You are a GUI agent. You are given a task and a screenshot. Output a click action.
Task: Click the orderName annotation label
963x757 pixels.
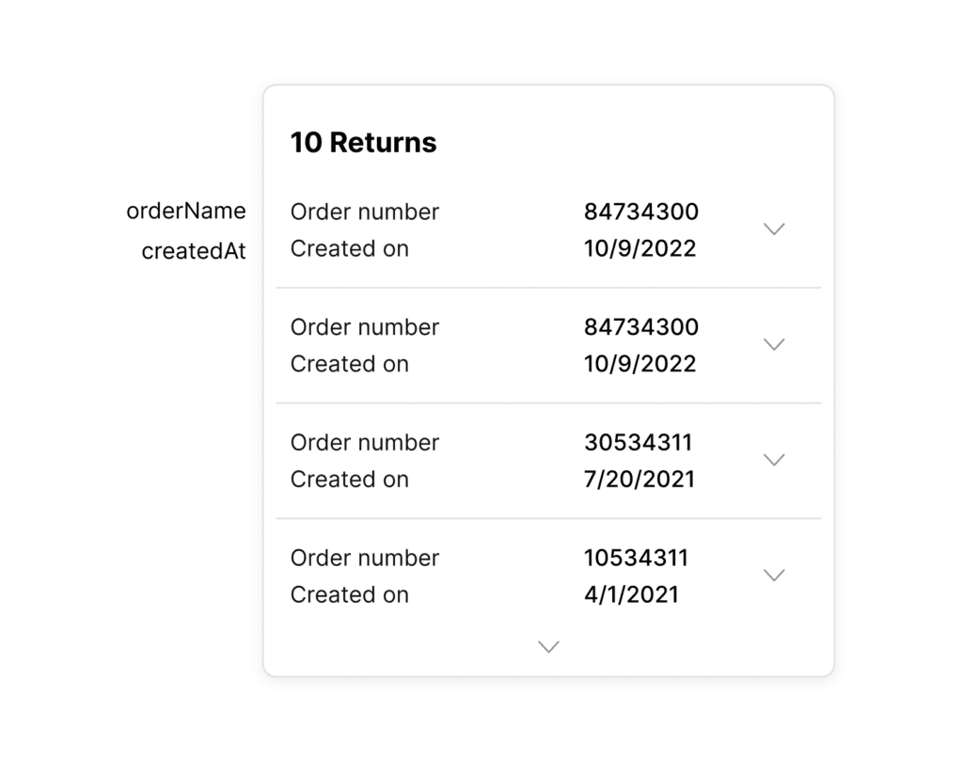coord(186,212)
